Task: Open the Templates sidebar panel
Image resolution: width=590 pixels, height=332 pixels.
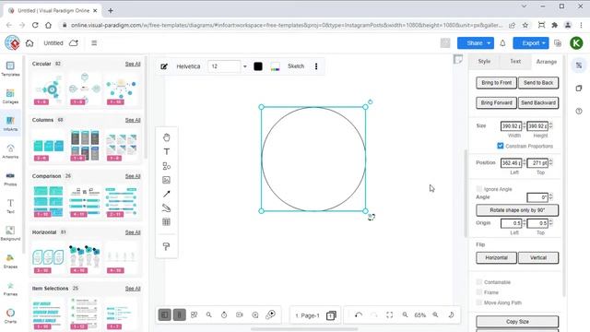Action: pos(10,69)
